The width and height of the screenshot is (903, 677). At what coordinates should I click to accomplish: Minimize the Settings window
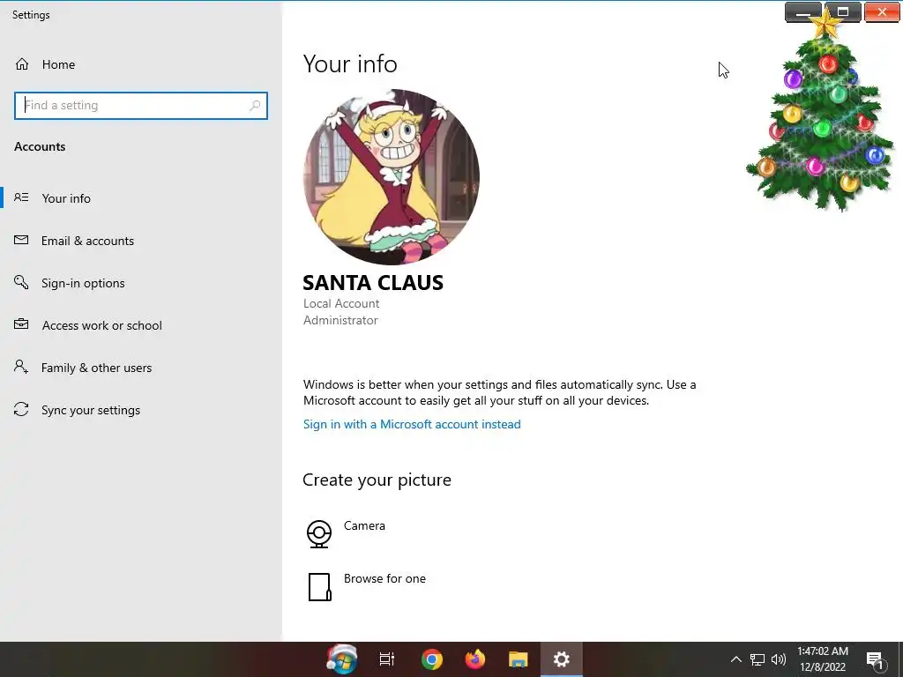(x=804, y=12)
